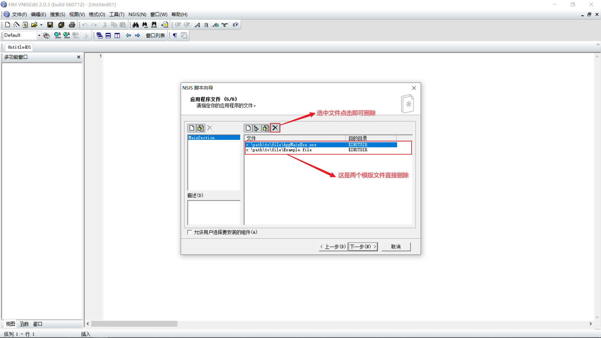Enable 允许用户选择要安装的组件 checkbox
The image size is (601, 338).
click(190, 232)
